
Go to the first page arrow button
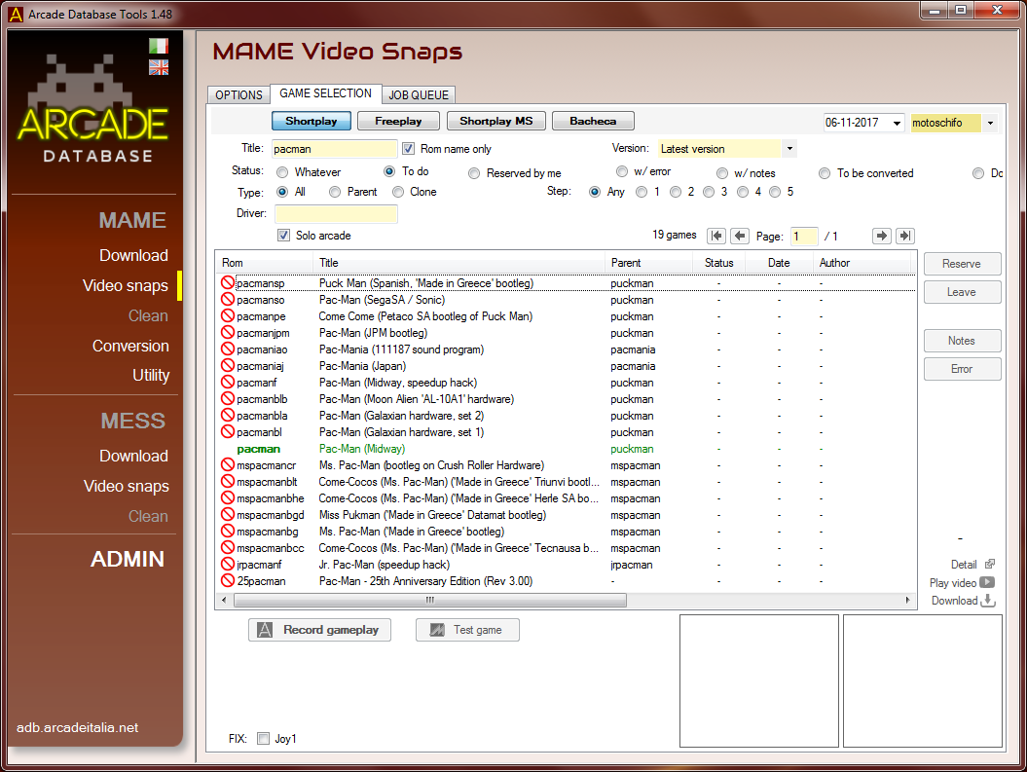tap(716, 236)
